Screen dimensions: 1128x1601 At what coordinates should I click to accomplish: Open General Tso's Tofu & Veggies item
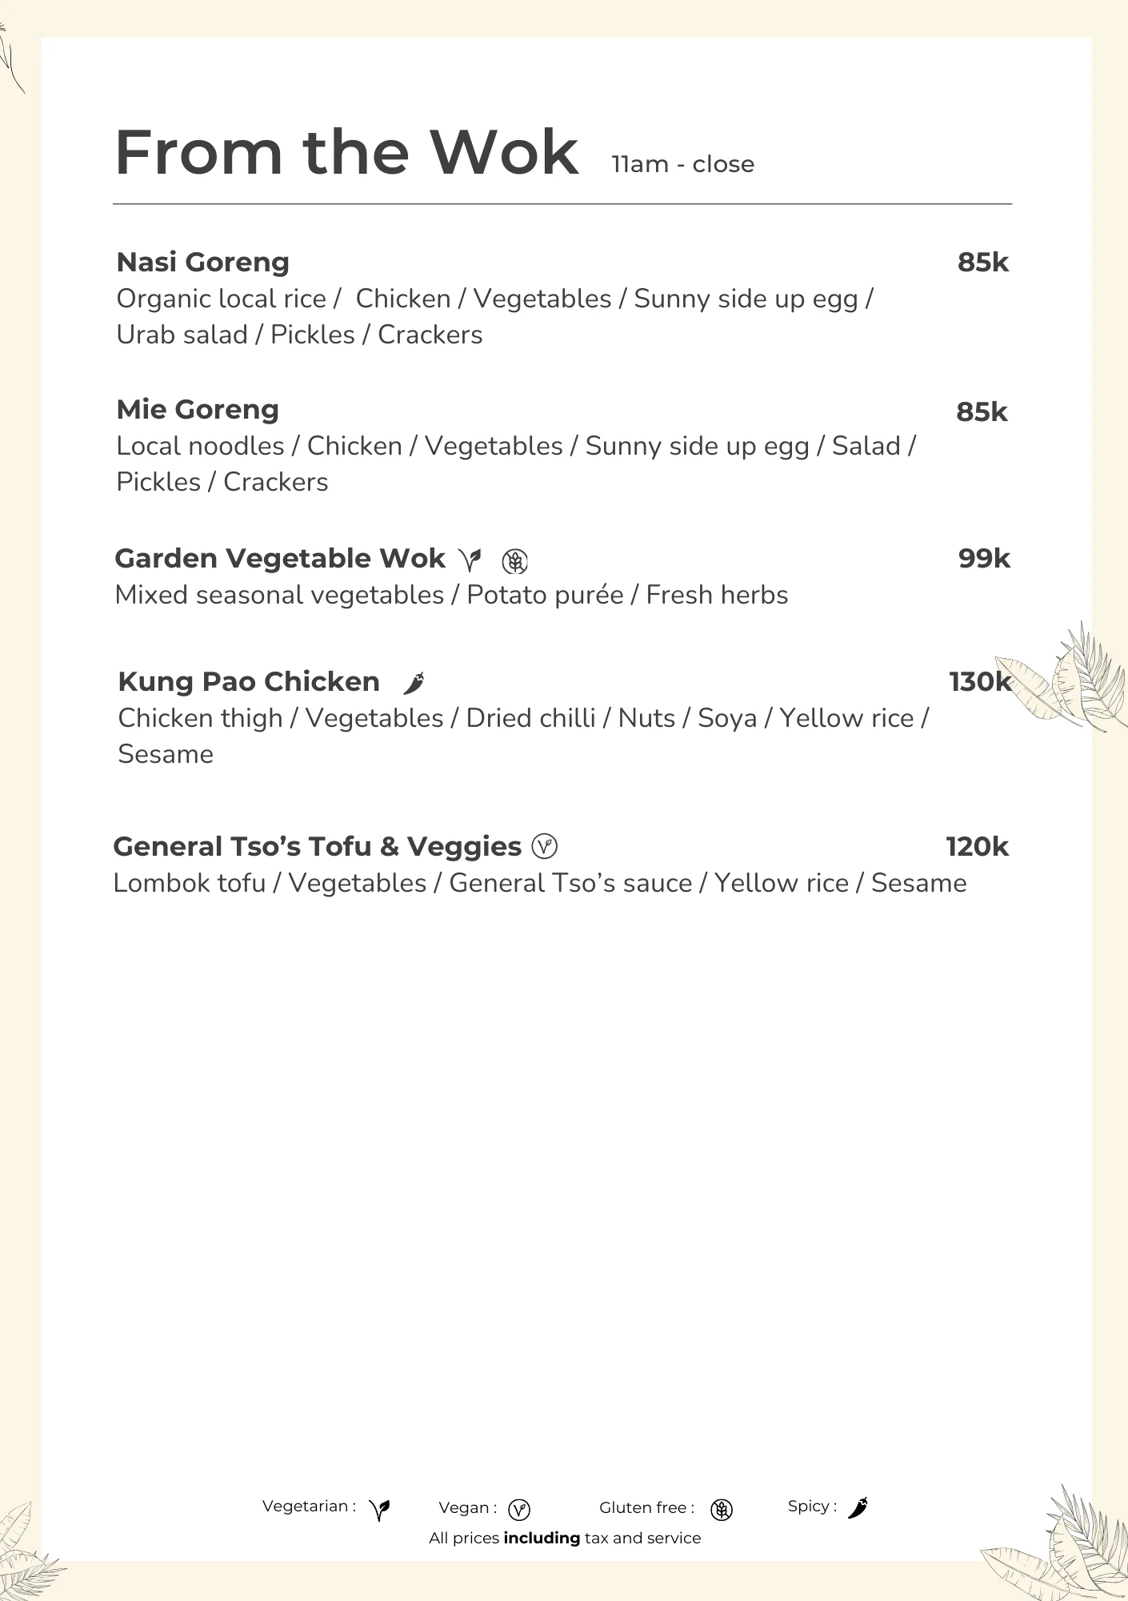point(317,846)
